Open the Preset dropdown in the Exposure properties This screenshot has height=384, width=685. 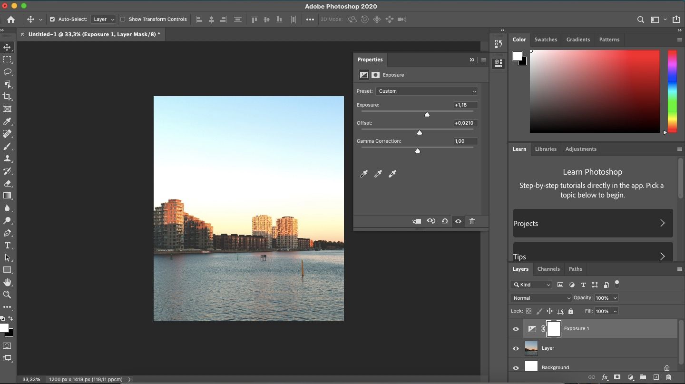coord(426,91)
